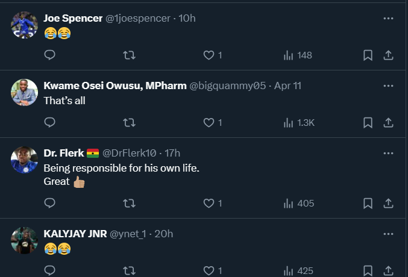Viewport: 408px width, 277px height.
Task: Open the Apr 11 tweet timestamp
Action: (287, 86)
